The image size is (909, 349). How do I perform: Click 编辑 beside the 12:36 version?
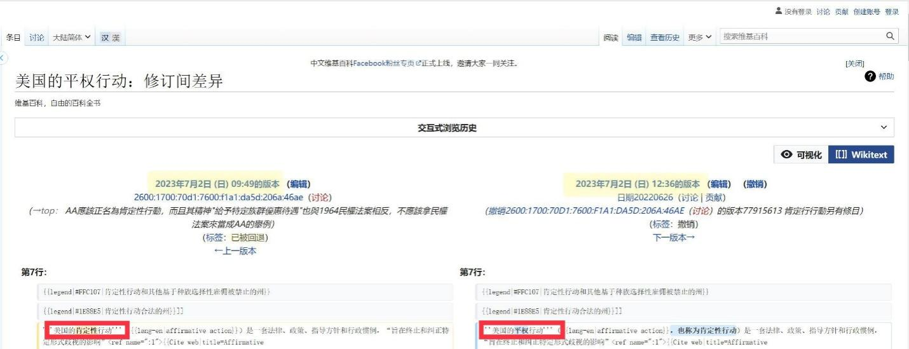719,184
